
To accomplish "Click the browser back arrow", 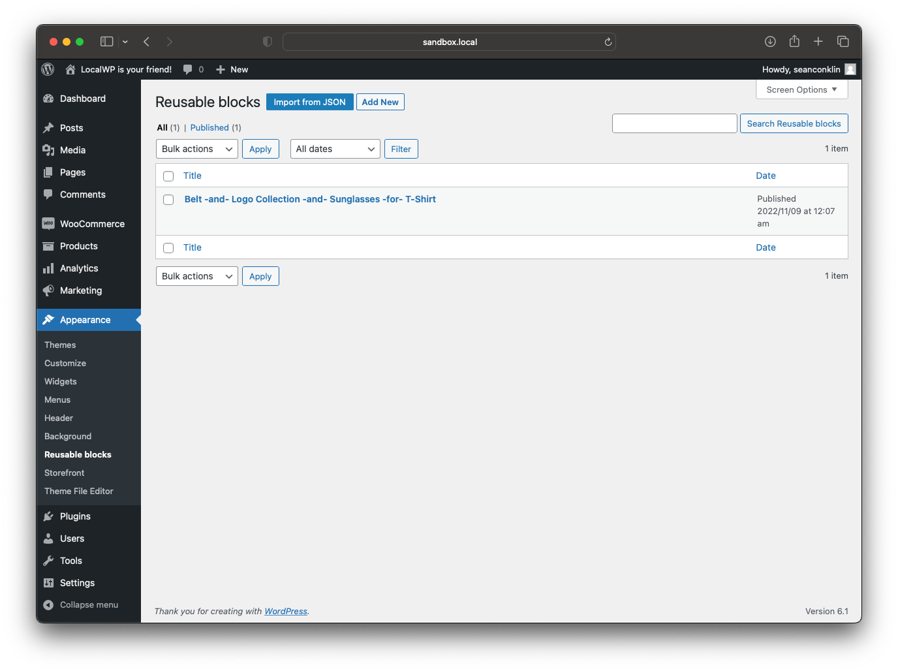I will pos(147,42).
